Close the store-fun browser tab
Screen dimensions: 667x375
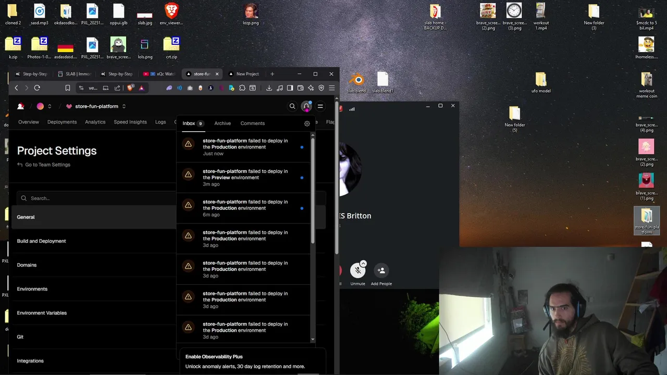point(217,74)
